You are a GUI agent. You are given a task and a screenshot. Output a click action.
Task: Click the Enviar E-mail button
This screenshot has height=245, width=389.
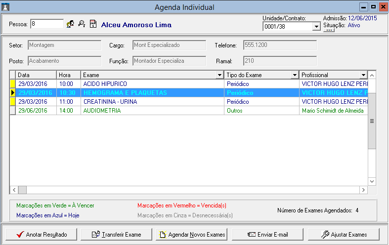click(267, 234)
